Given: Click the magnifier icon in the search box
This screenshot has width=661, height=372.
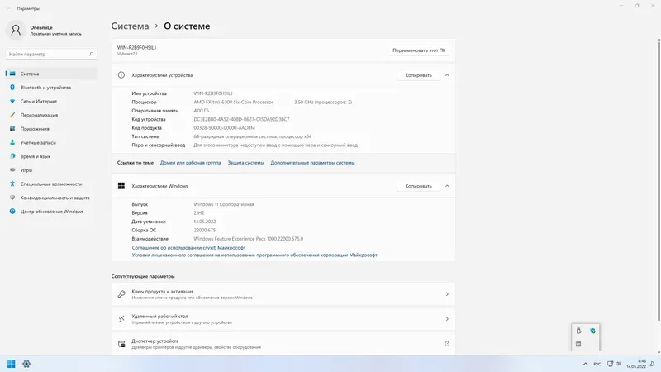Looking at the screenshot, I should [x=91, y=54].
